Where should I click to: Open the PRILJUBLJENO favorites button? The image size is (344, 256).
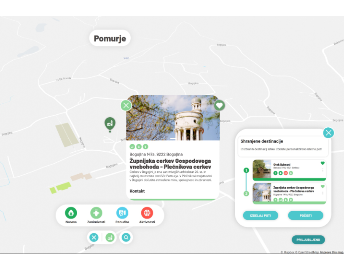point(308,240)
